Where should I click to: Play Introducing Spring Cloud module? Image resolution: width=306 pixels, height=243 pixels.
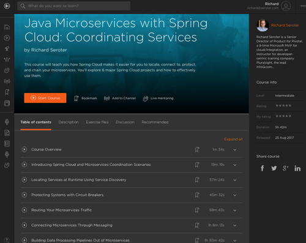point(24,165)
